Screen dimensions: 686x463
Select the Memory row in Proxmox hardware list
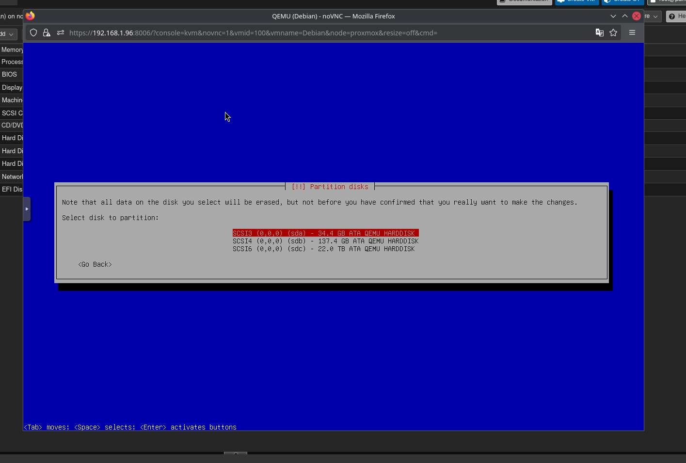point(12,49)
